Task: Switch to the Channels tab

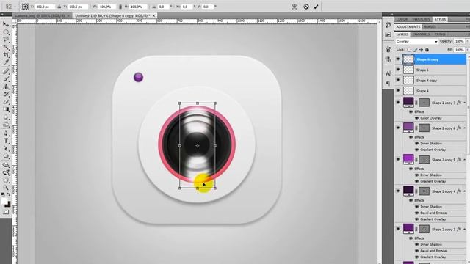Action: pyautogui.click(x=421, y=34)
